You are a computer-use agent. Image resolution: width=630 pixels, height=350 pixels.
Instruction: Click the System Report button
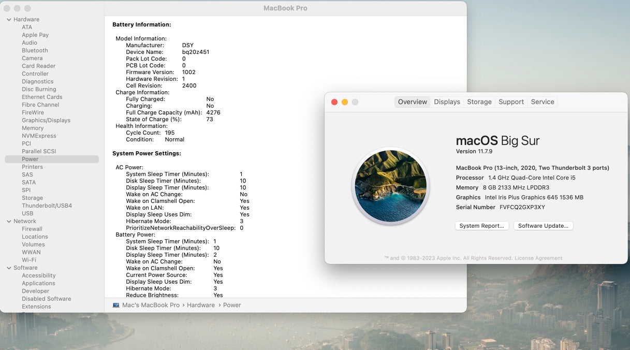481,226
